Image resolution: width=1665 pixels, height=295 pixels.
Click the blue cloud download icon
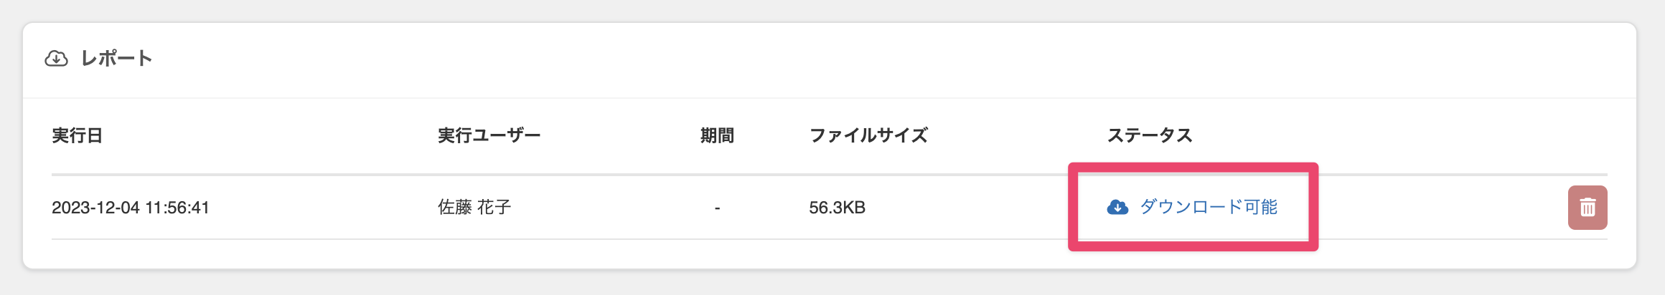pos(1117,207)
